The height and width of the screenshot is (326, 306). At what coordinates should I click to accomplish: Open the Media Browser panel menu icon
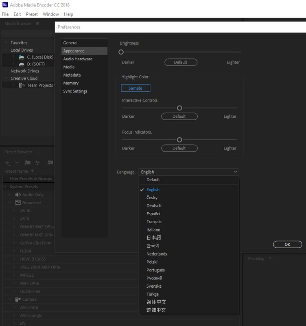coord(37,24)
